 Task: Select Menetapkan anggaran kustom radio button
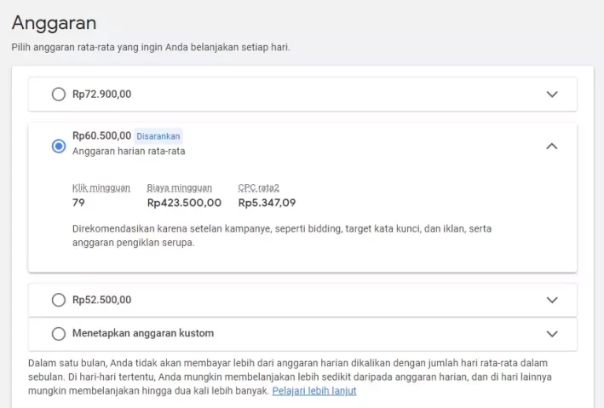pyautogui.click(x=59, y=334)
